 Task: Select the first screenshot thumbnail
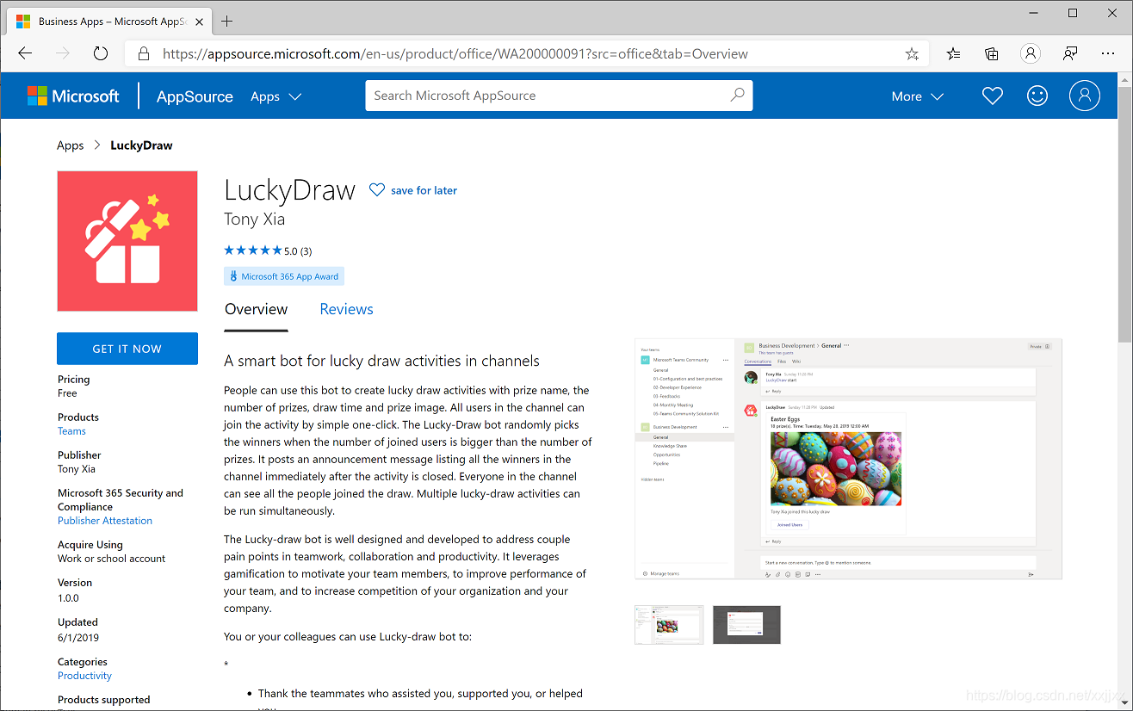[669, 625]
